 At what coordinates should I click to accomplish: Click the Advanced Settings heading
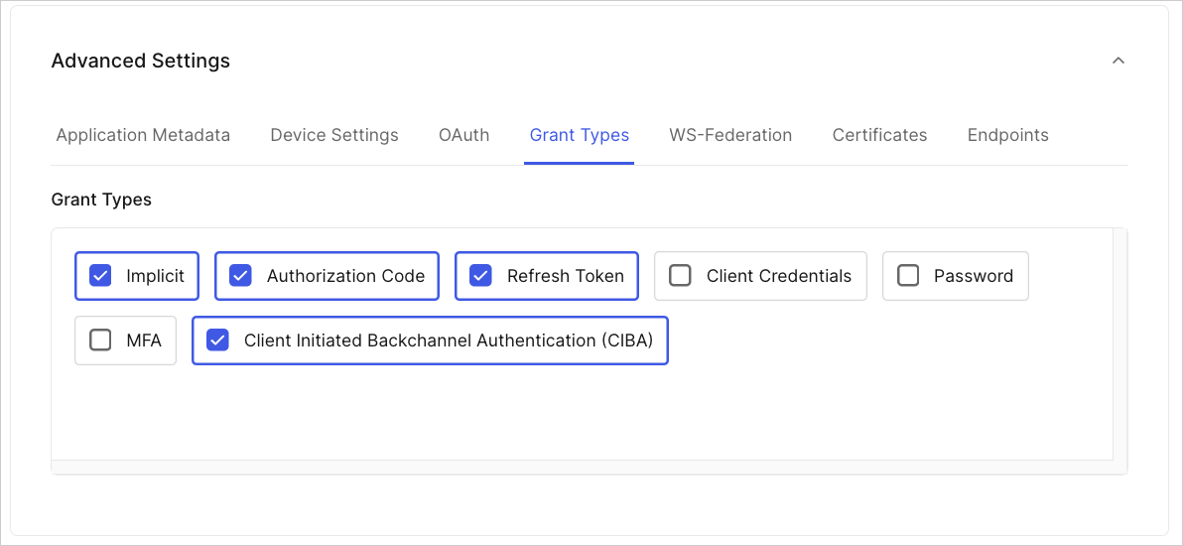(x=140, y=61)
